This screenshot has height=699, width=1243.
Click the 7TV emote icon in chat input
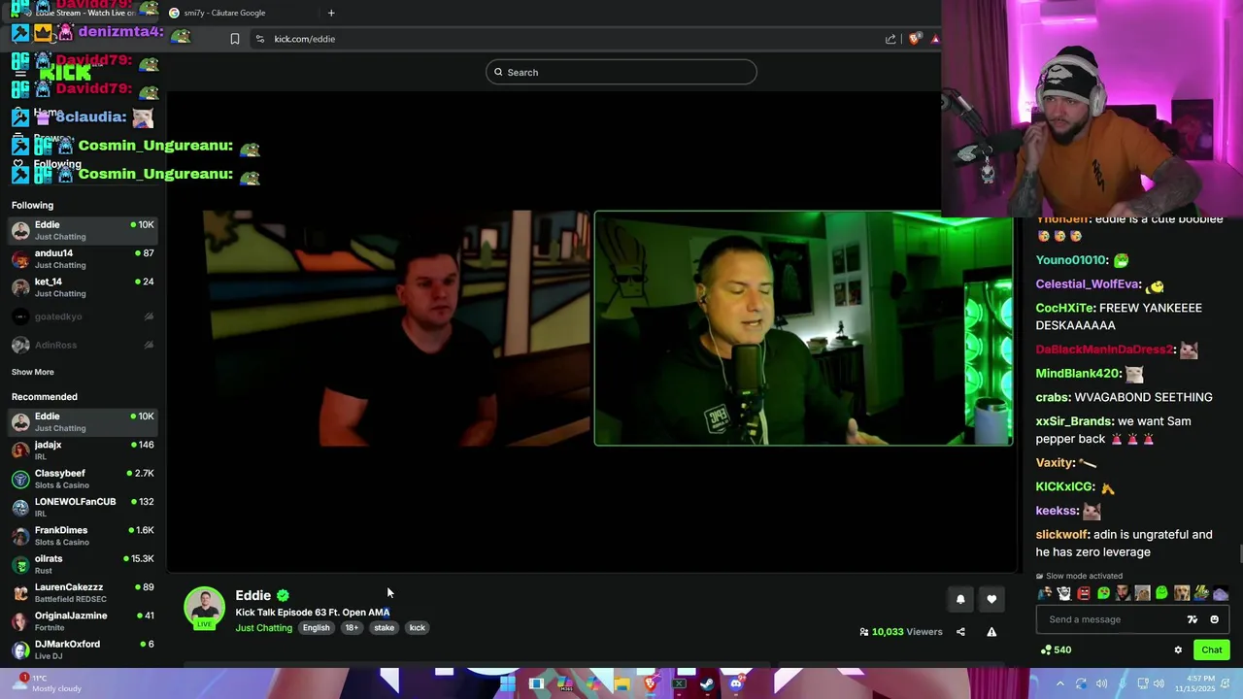(x=1193, y=619)
